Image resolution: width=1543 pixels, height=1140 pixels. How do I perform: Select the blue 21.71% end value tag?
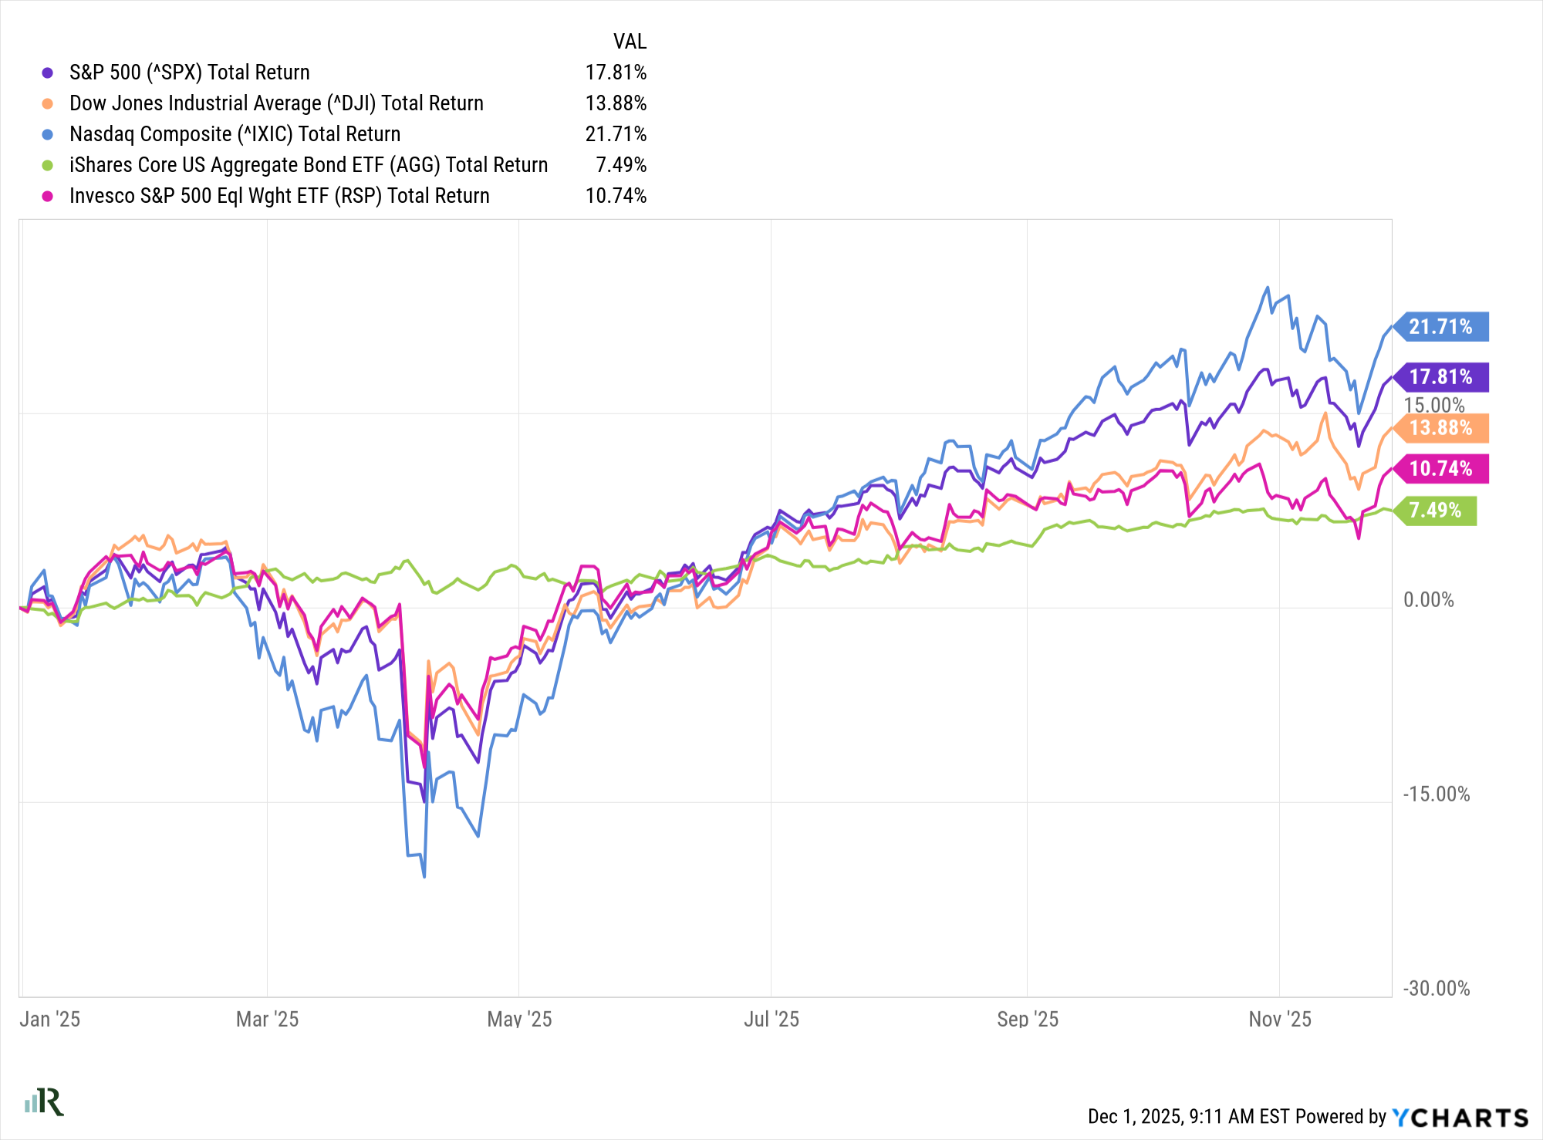[x=1440, y=327]
